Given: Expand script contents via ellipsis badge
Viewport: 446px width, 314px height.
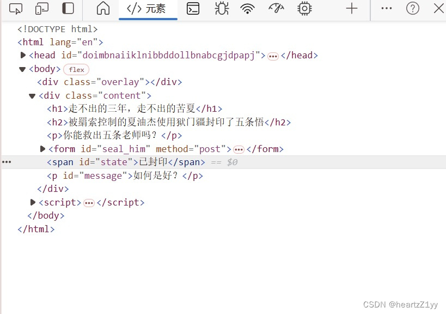Looking at the screenshot, I should click(x=89, y=203).
